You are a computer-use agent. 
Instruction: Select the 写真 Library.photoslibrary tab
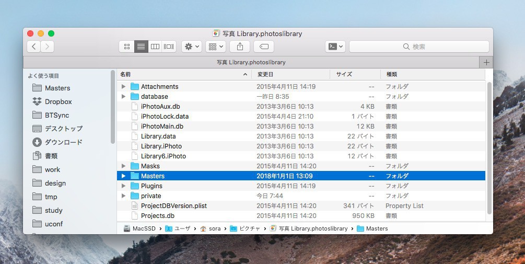251,62
